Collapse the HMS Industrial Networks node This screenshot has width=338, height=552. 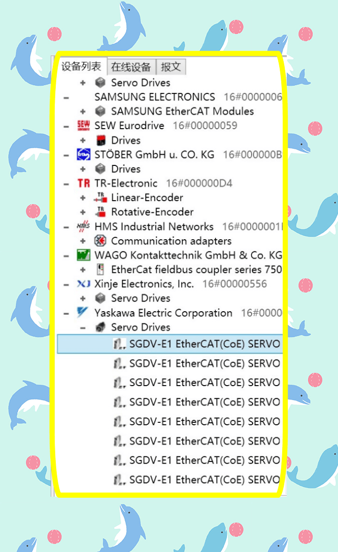(66, 227)
